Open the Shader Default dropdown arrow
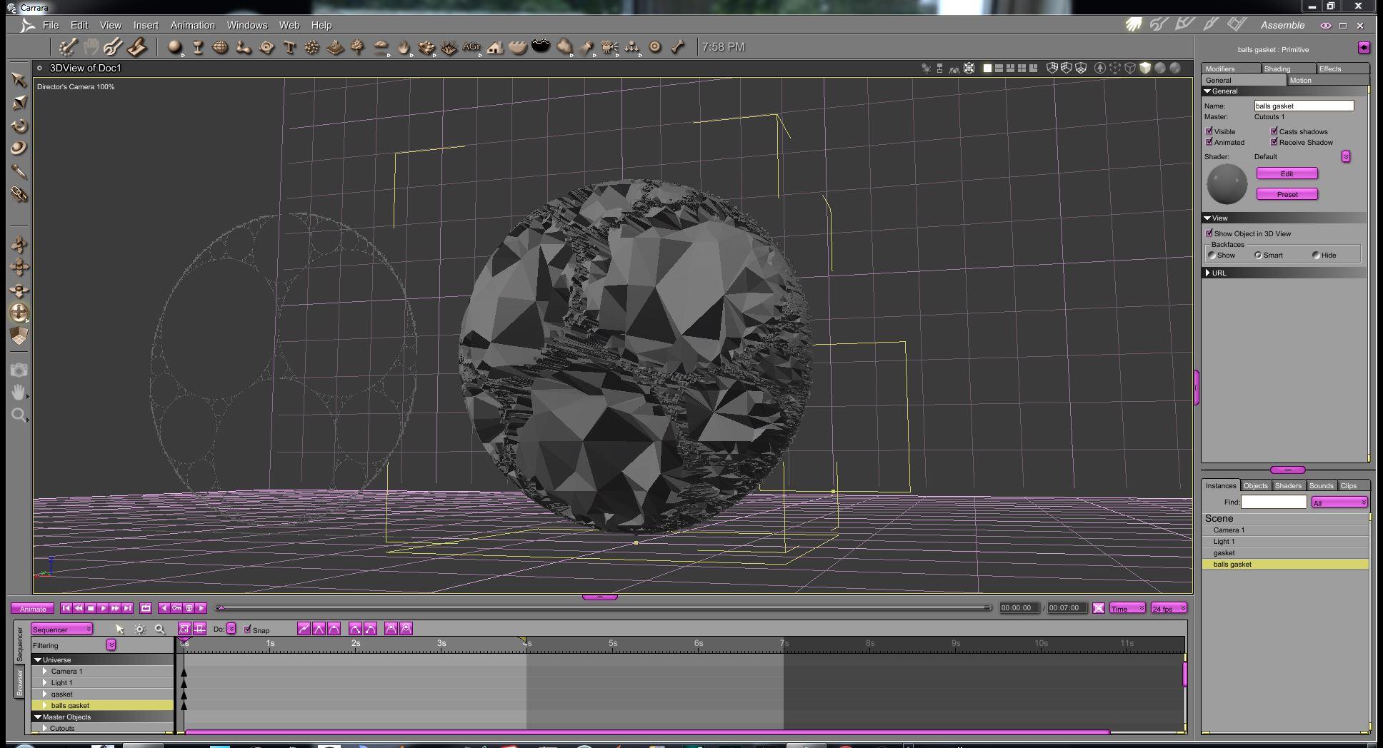The image size is (1383, 748). (1346, 156)
